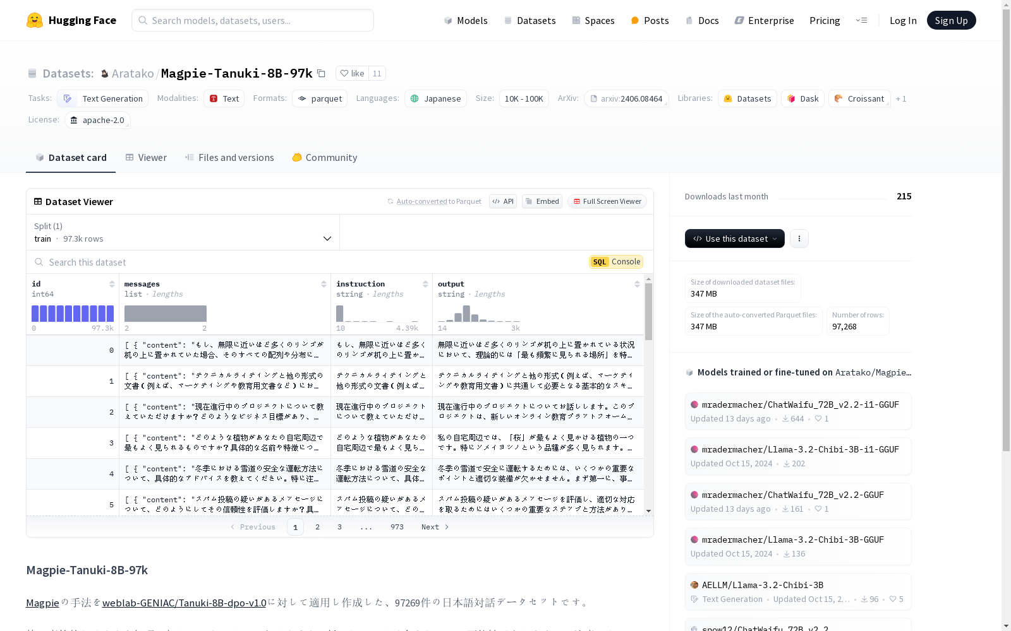Image resolution: width=1011 pixels, height=631 pixels.
Task: Click Log In
Action: [903, 20]
